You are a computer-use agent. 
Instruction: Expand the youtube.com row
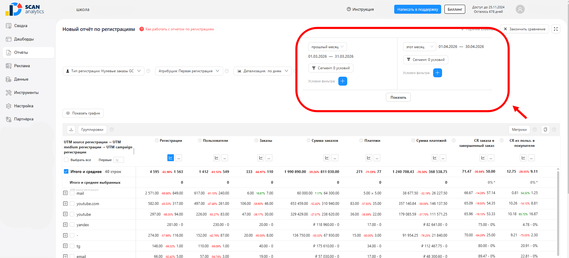65,204
